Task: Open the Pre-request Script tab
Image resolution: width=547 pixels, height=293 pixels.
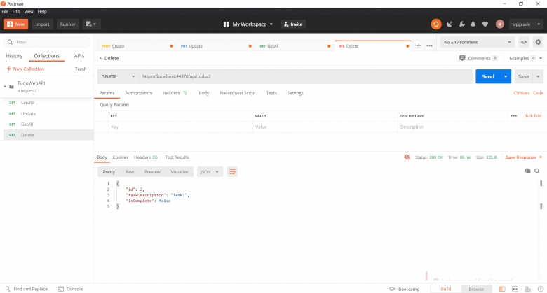Action: [x=238, y=93]
